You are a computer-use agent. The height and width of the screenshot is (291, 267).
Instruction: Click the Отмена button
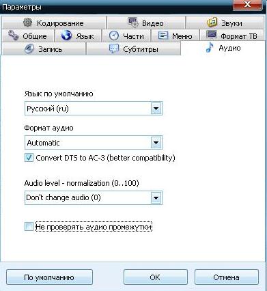coord(227,277)
